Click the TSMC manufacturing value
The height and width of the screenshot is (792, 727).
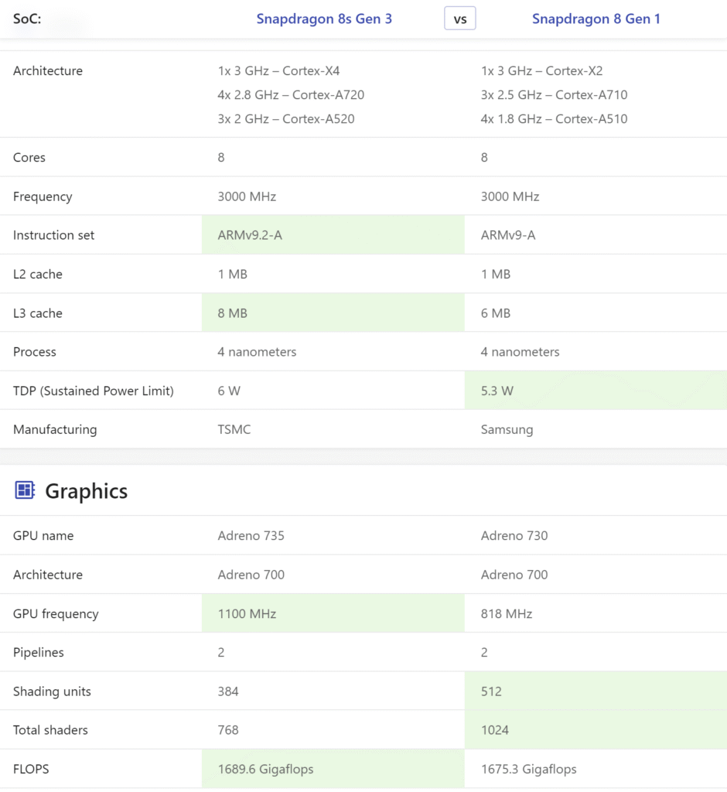(234, 429)
